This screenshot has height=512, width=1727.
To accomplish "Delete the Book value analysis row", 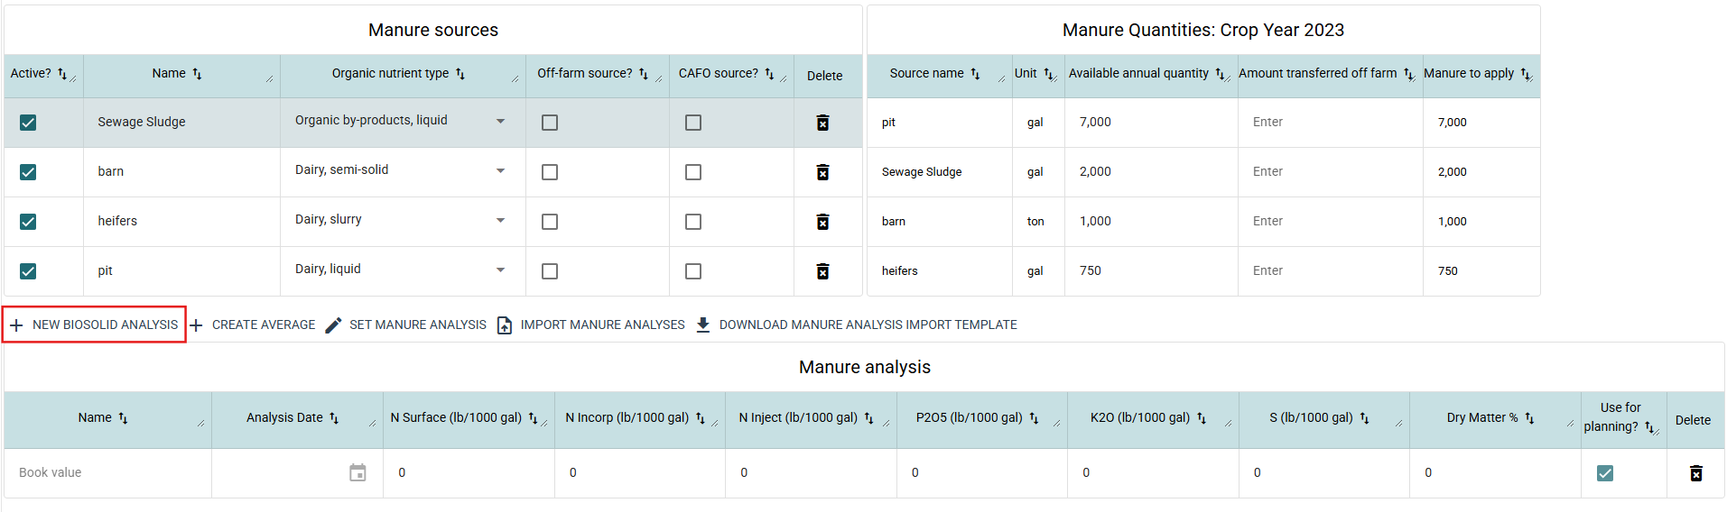I will point(1695,473).
